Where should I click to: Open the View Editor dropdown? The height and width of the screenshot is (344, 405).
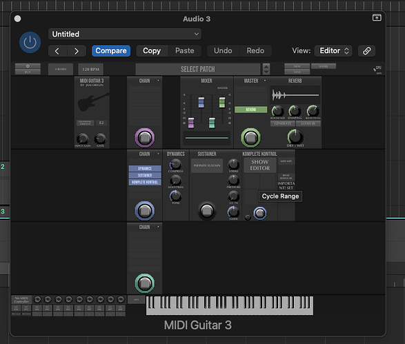coord(333,51)
